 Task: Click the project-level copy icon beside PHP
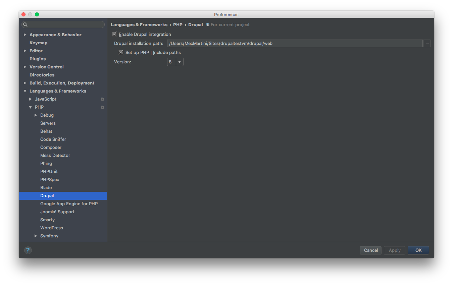[102, 107]
